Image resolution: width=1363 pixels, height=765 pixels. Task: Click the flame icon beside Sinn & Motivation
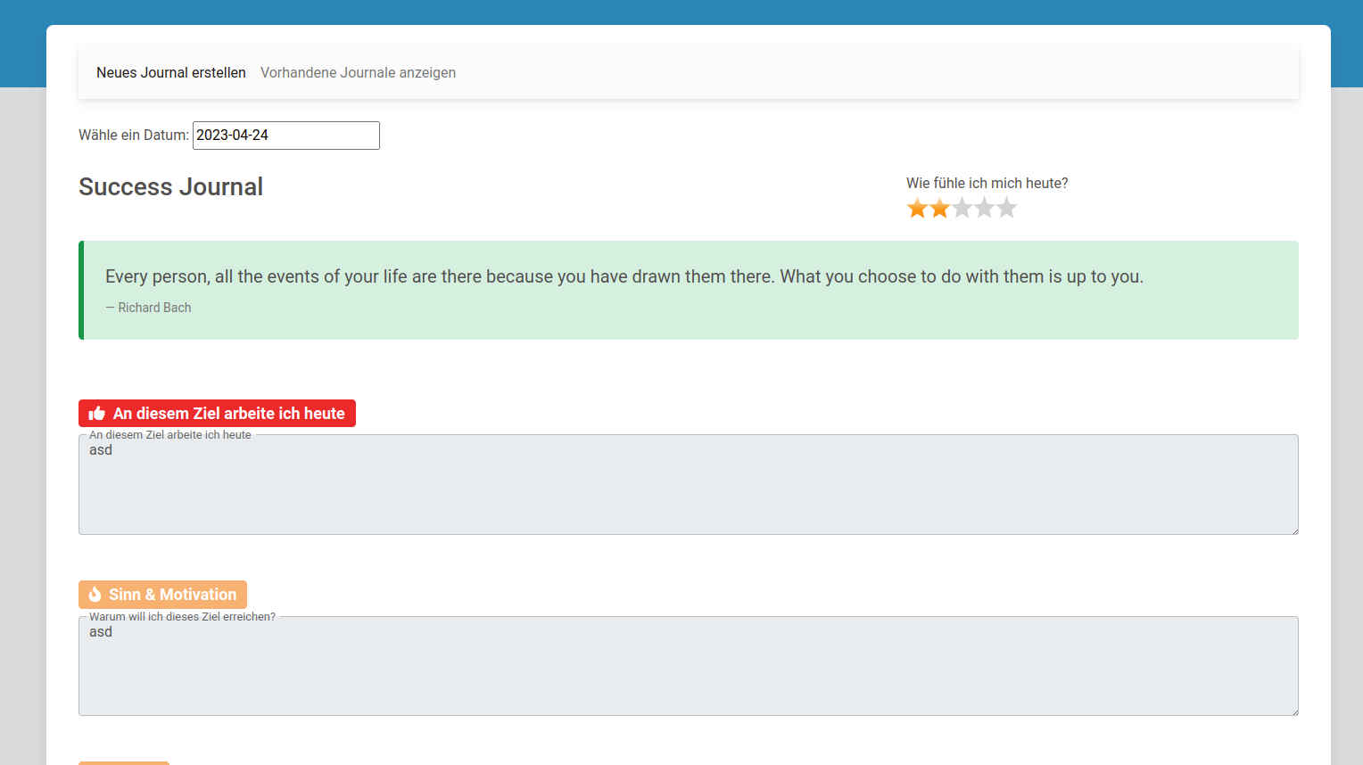95,595
